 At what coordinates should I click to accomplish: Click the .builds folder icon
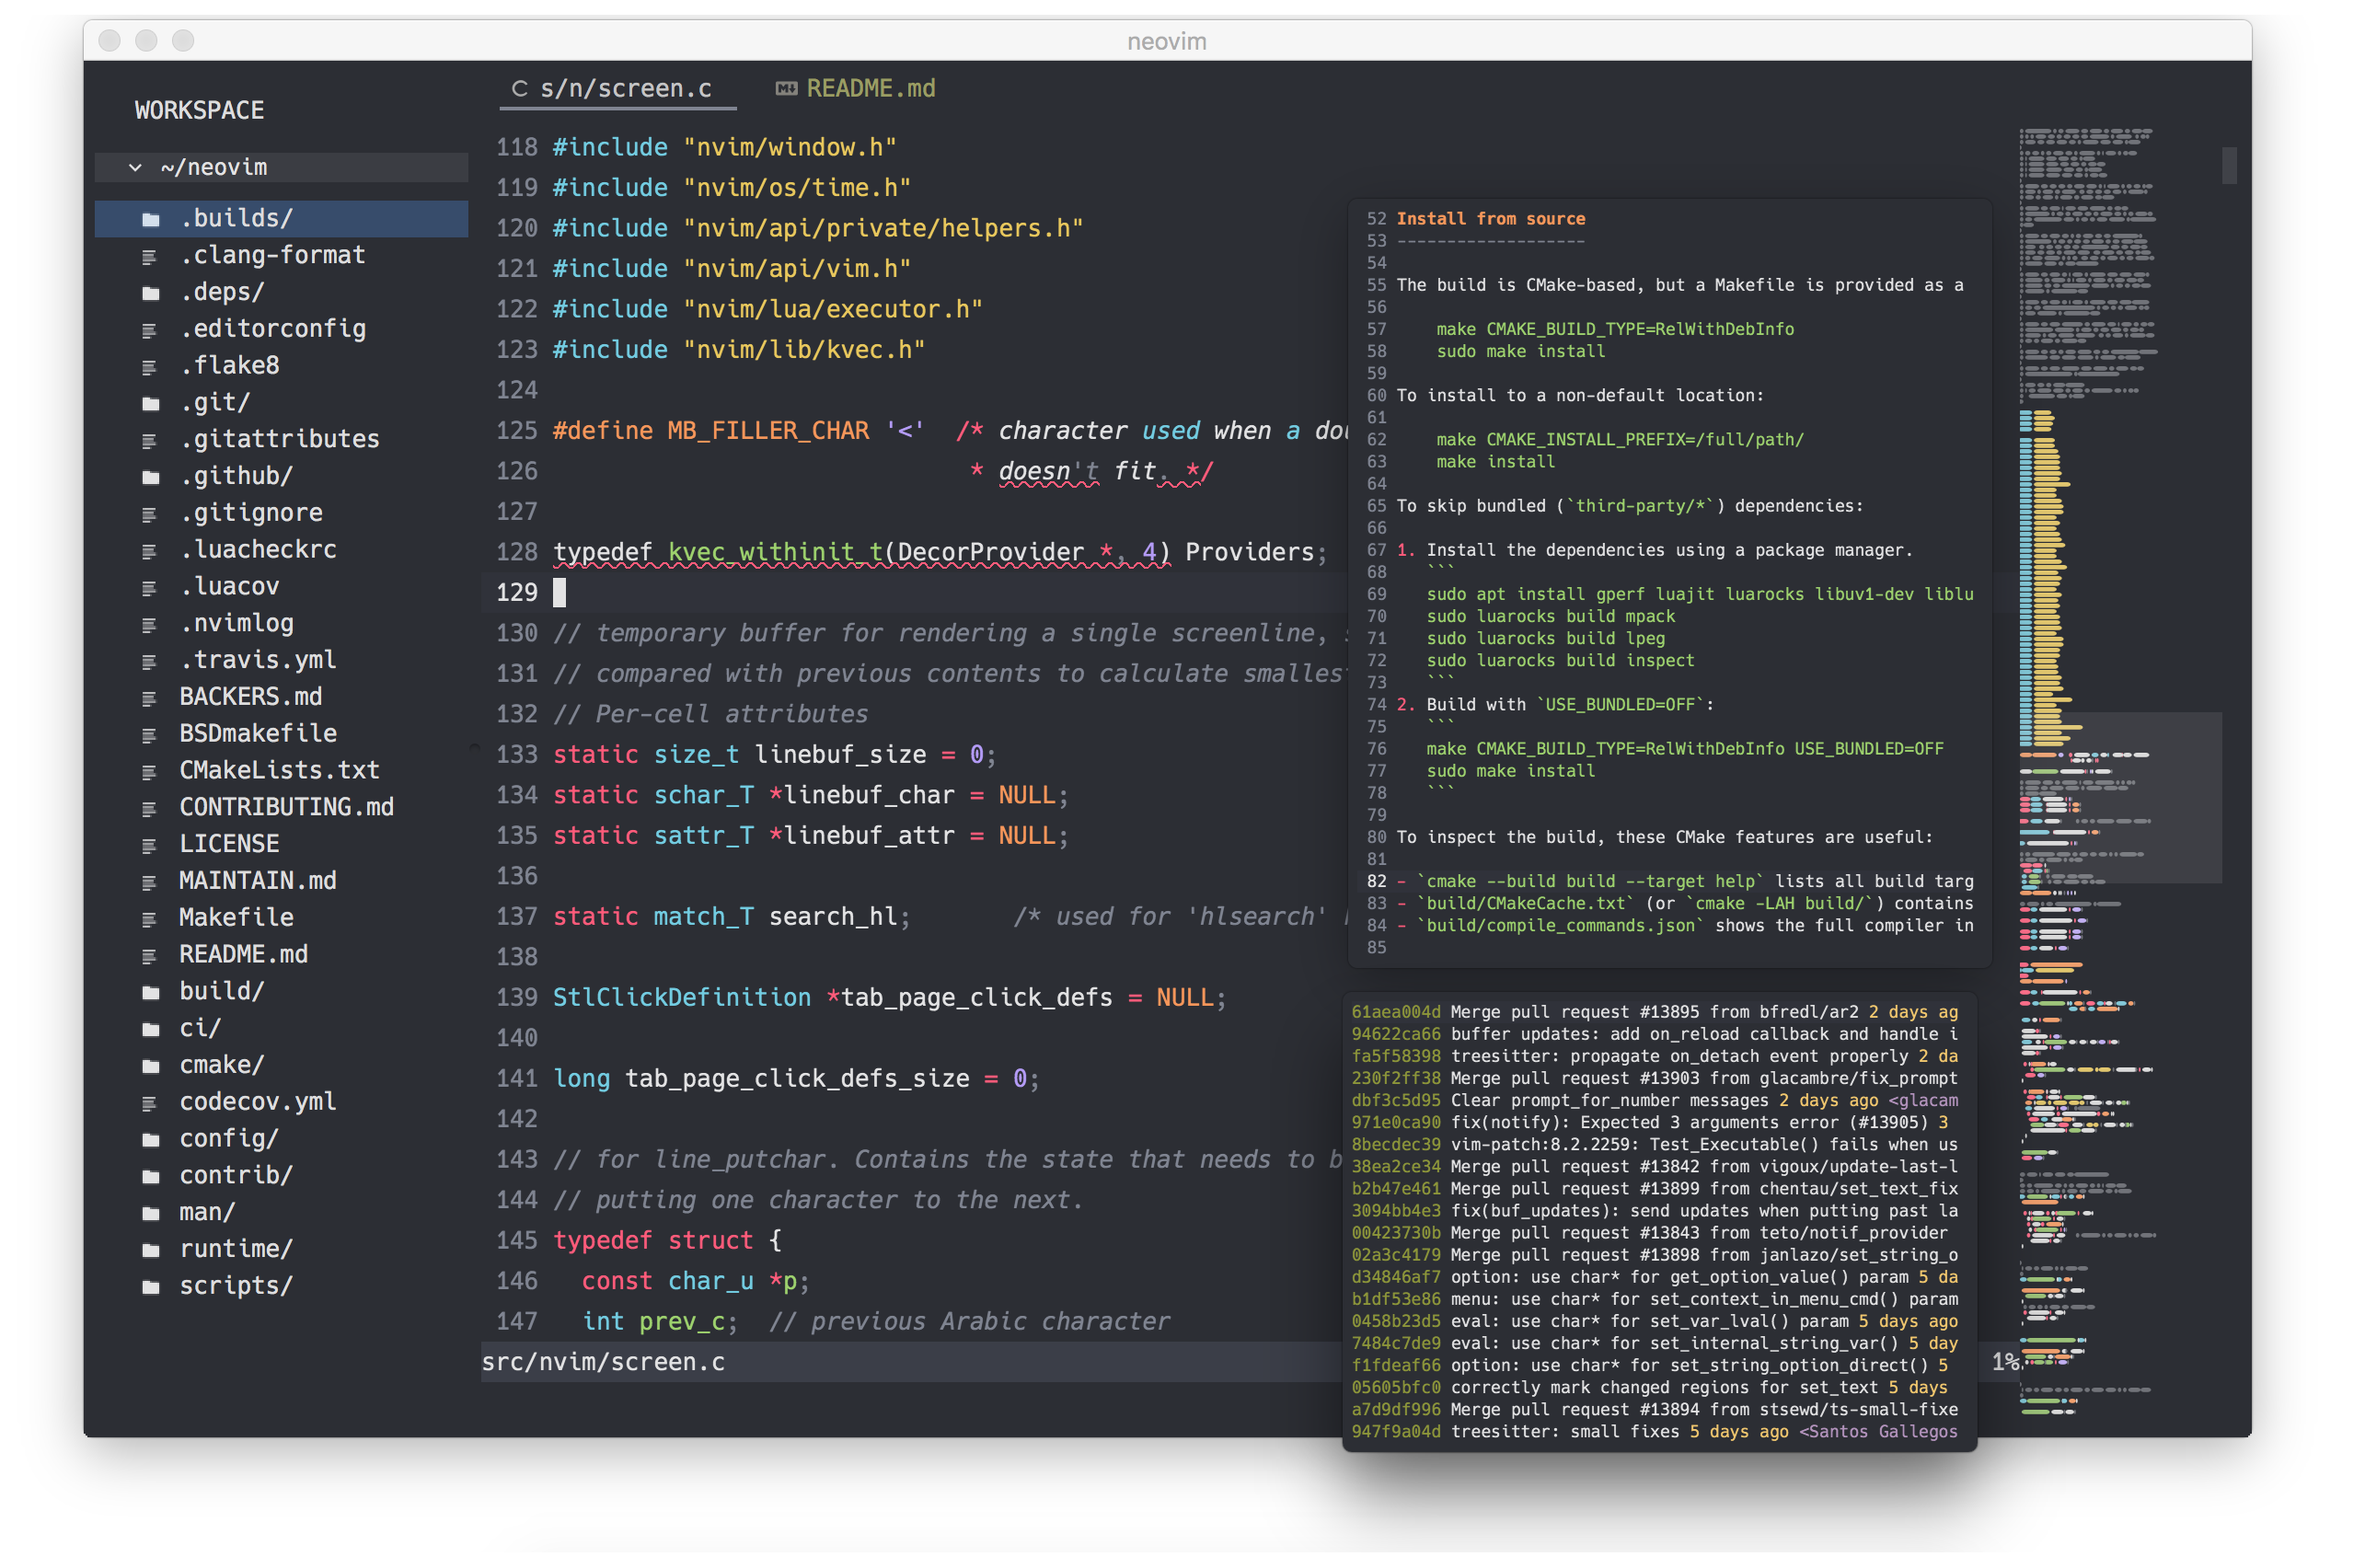[151, 219]
